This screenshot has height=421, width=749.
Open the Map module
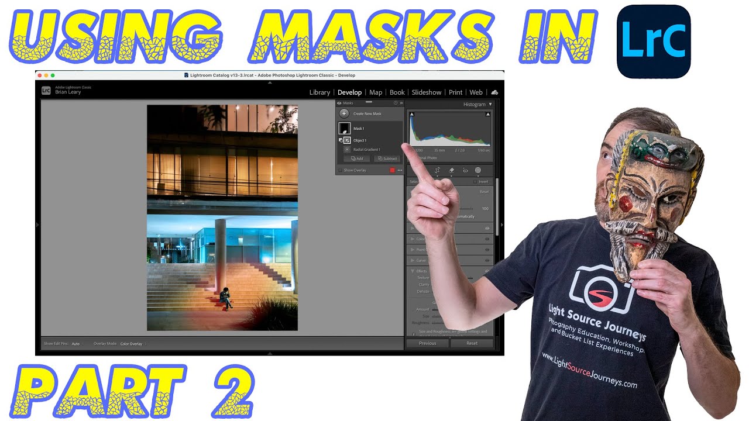coord(376,92)
